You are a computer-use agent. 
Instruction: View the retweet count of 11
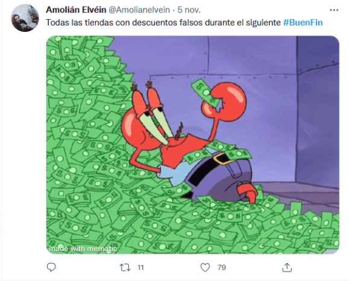click(140, 267)
